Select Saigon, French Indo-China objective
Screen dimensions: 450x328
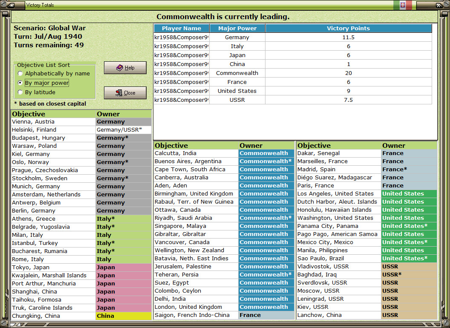[196, 315]
